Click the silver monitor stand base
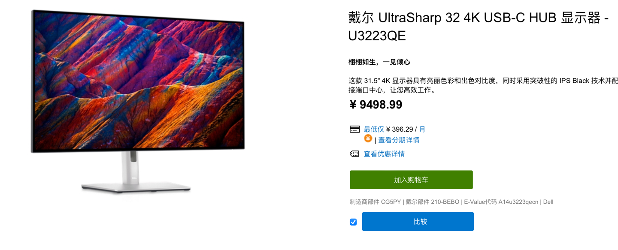 [x=136, y=187]
